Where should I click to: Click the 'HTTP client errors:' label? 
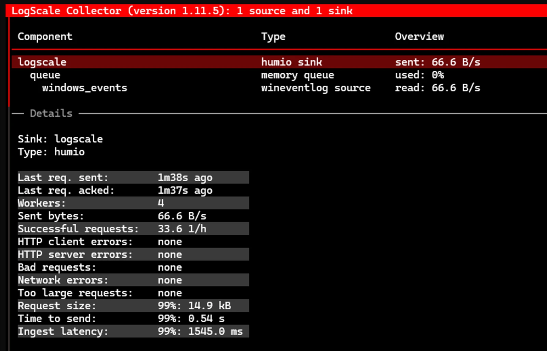[x=75, y=242]
